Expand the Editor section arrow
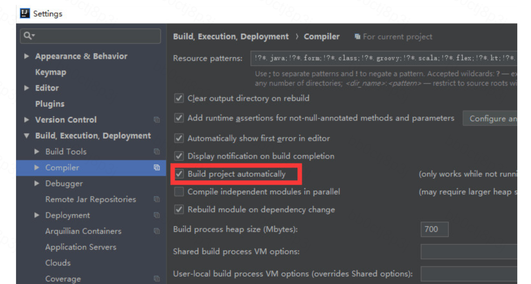This screenshot has width=531, height=284. point(27,88)
